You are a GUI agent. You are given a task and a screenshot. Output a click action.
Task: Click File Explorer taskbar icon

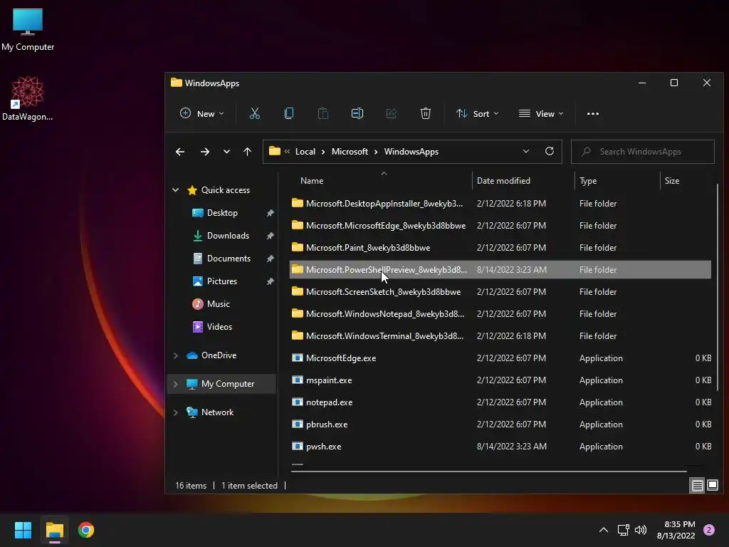click(x=54, y=530)
